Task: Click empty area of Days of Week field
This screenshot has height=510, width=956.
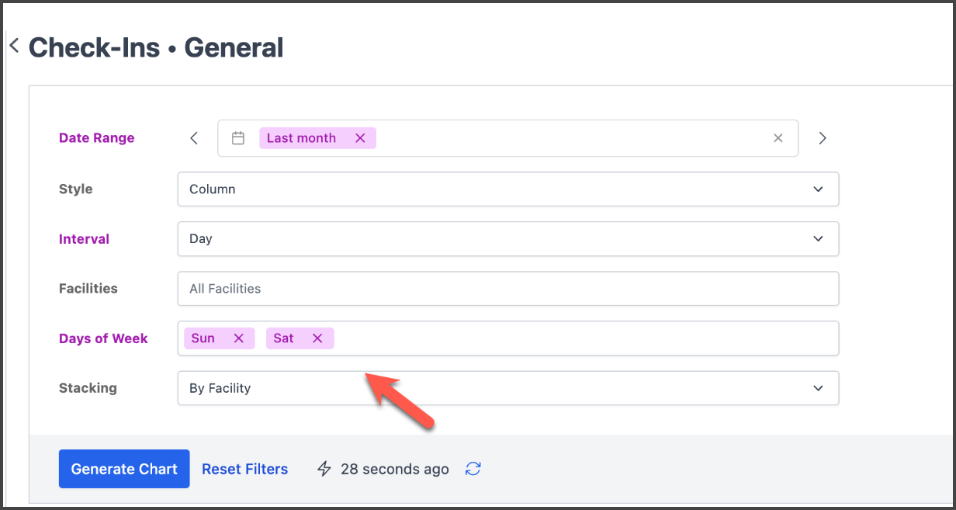Action: 582,338
